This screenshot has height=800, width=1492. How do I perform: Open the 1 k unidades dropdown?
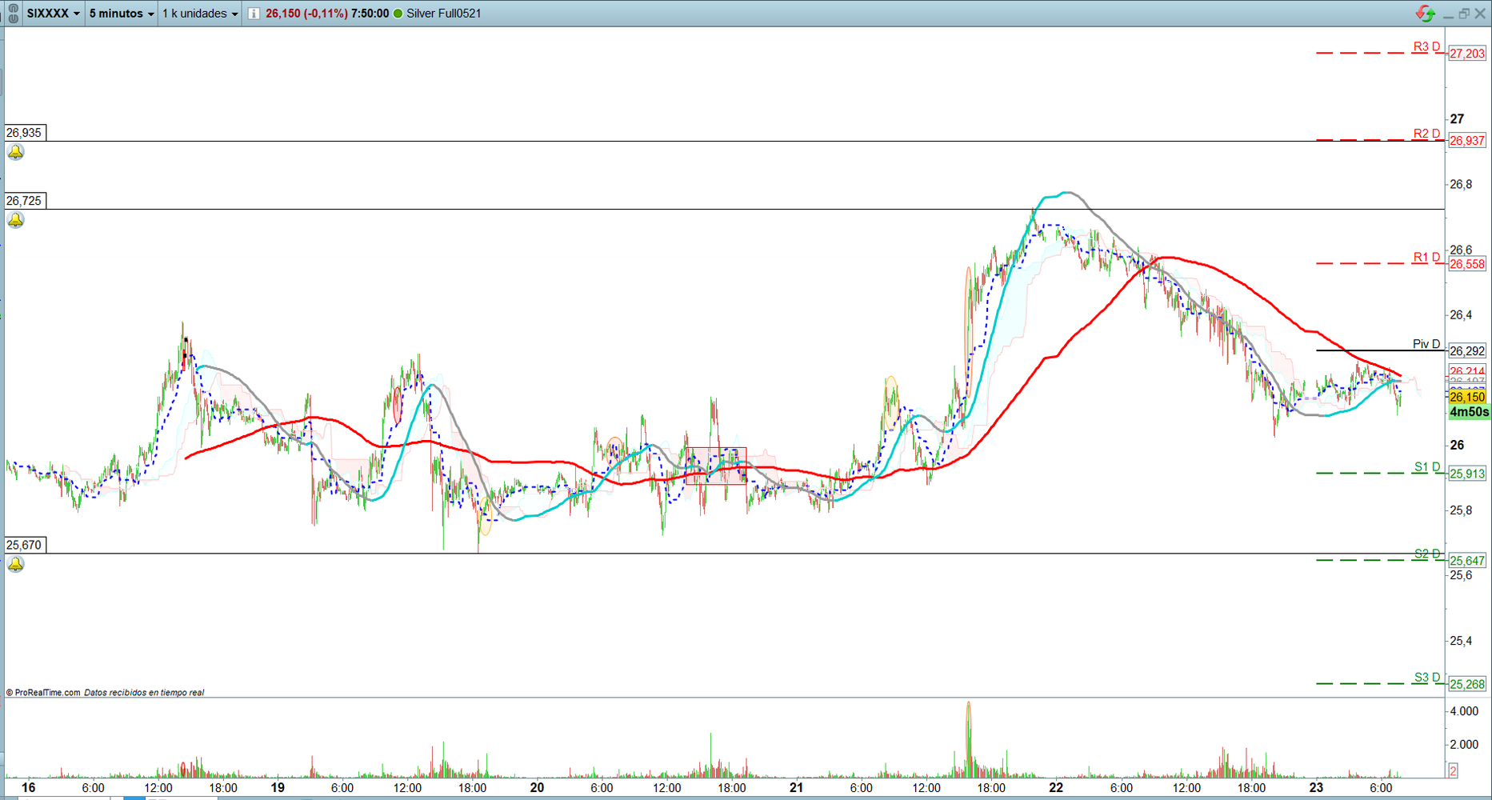tap(200, 14)
